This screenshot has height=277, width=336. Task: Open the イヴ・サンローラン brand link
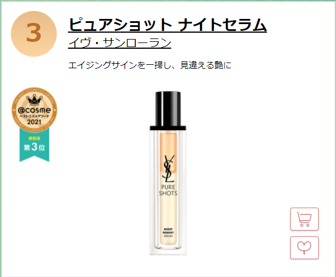(120, 43)
